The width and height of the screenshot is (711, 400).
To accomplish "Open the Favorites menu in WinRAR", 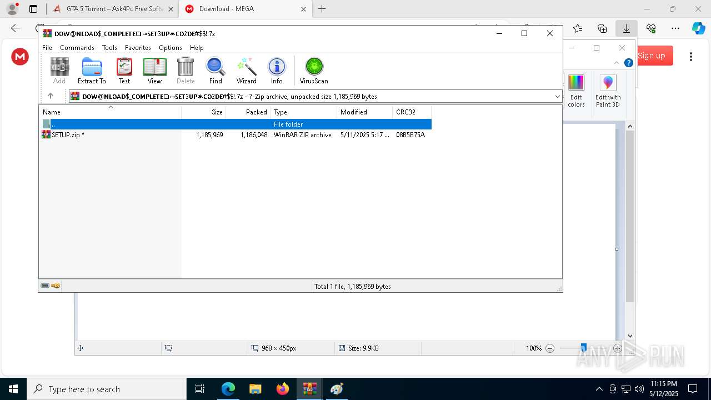I will click(x=138, y=48).
